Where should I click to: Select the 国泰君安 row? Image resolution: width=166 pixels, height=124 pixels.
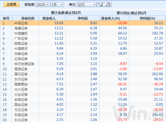click(x=83, y=84)
